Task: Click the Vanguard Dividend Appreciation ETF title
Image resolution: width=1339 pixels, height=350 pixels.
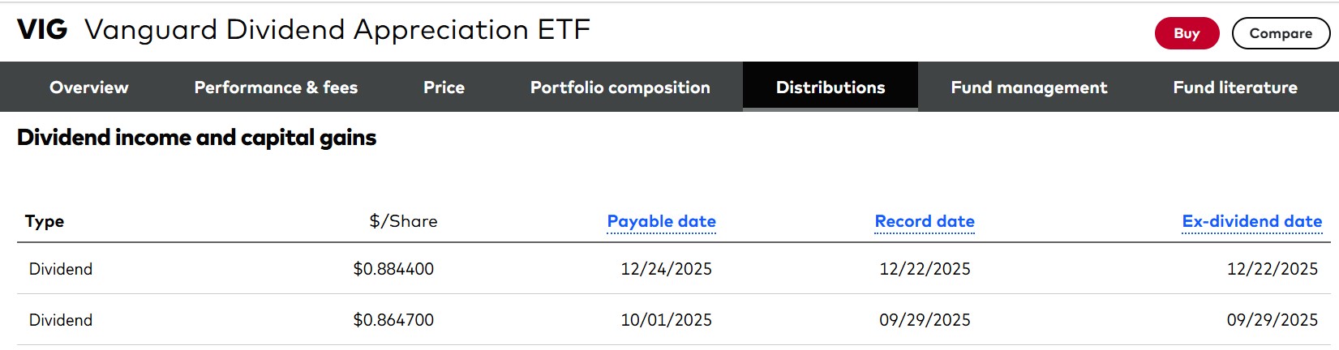Action: pyautogui.click(x=337, y=30)
